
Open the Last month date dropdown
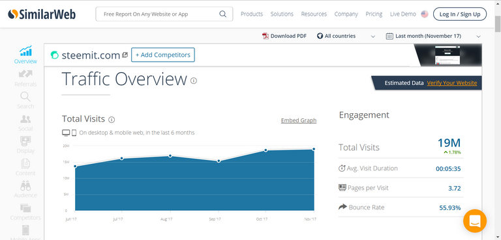pos(433,36)
